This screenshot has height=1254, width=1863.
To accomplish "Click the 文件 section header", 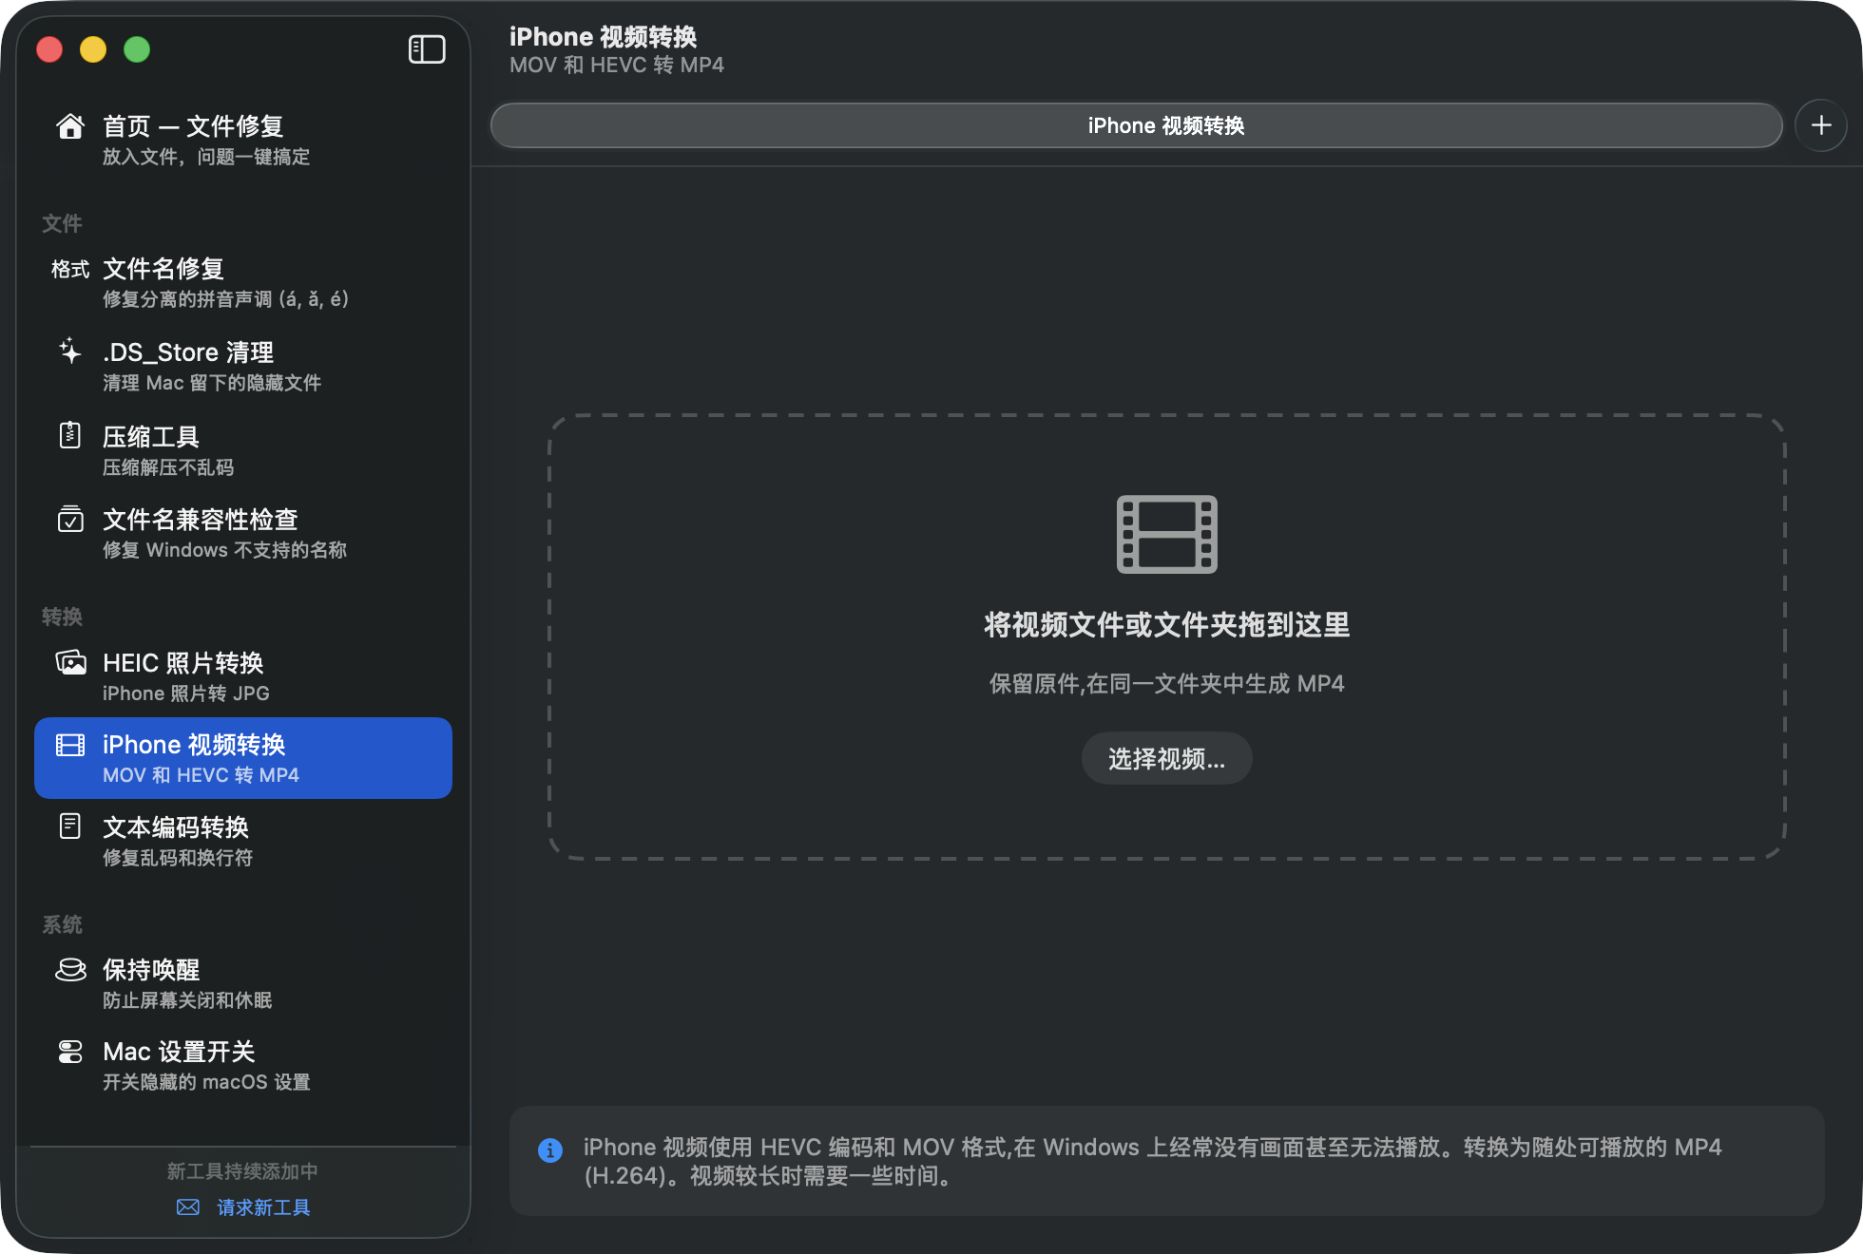I will [x=62, y=223].
